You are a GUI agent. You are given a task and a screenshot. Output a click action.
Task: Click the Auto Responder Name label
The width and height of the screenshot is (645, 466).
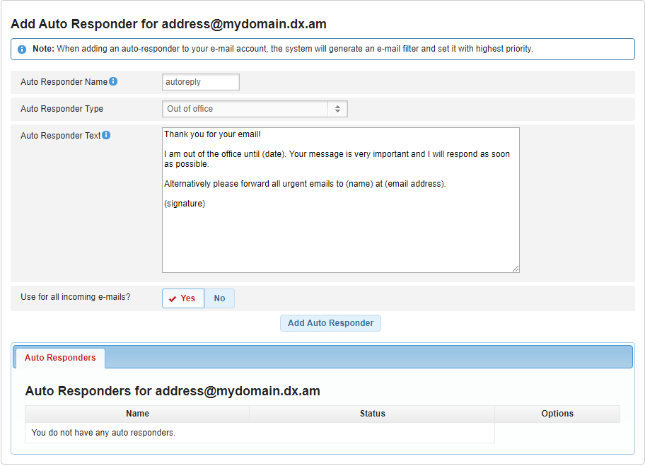[x=64, y=82]
